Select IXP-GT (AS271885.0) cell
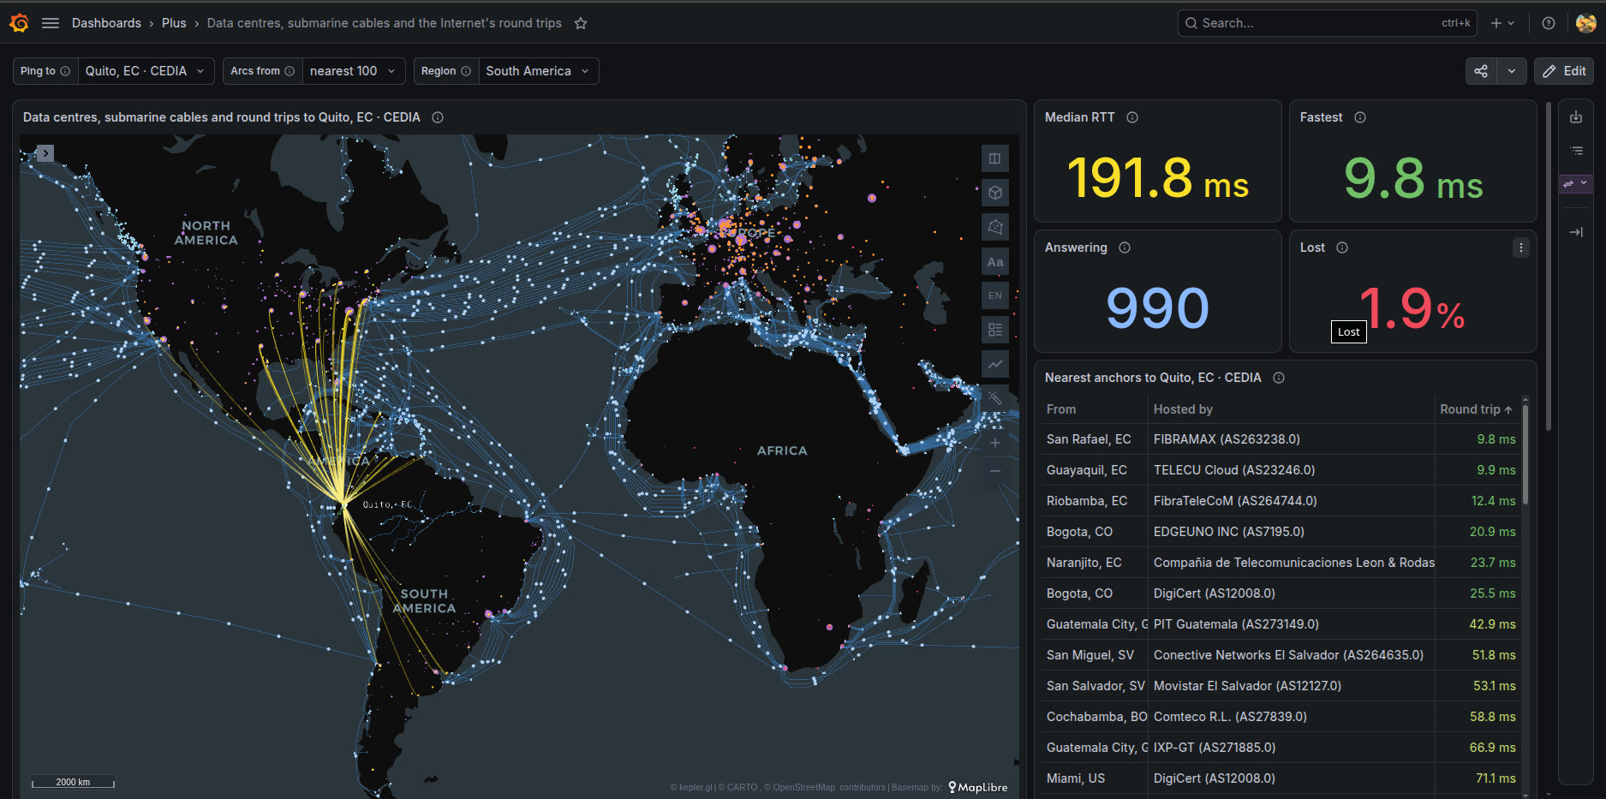1606x799 pixels. pos(1291,748)
